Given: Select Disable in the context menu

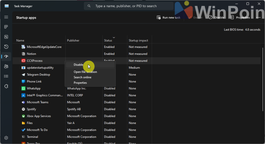Looking at the screenshot, I should pos(78,65).
